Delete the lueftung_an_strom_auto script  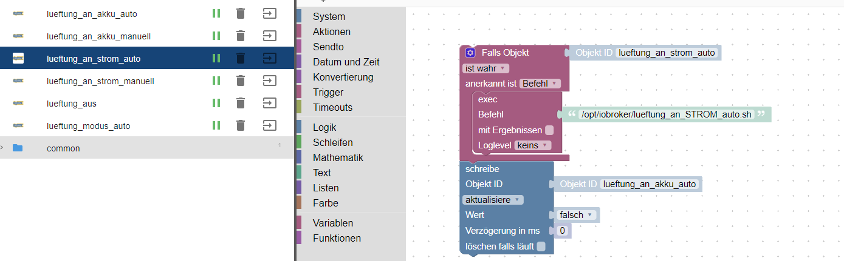(241, 58)
